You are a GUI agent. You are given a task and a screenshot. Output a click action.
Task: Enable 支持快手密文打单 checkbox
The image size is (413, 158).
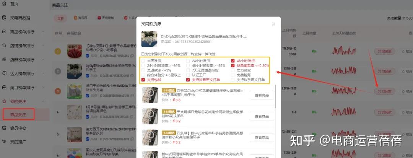233,80
